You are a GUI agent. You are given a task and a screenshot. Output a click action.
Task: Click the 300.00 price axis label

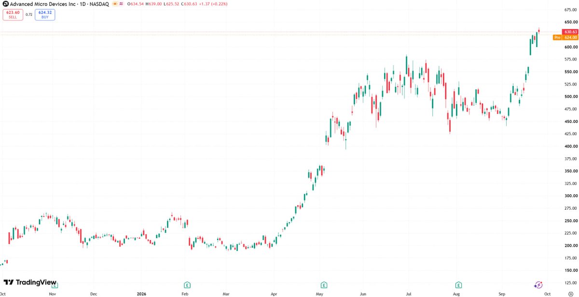point(571,196)
